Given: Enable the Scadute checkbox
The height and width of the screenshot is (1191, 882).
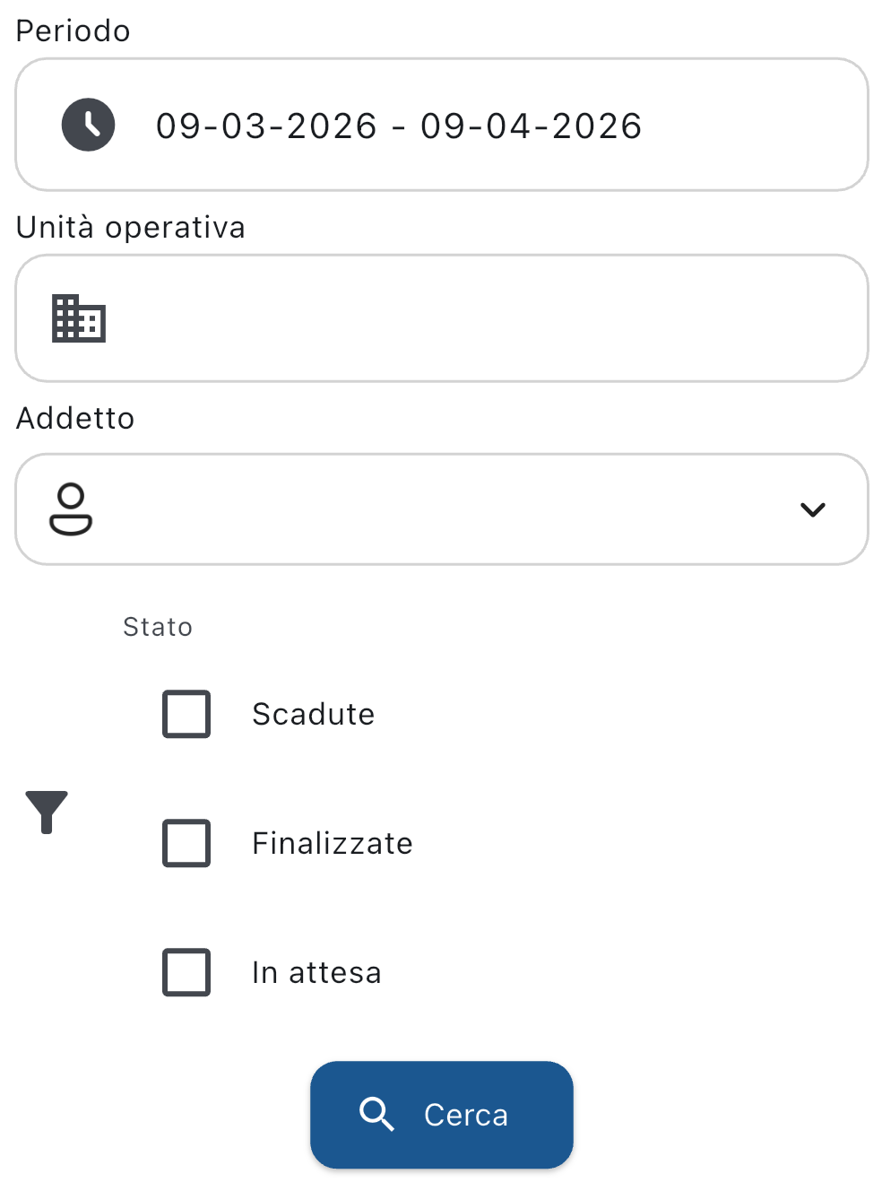Looking at the screenshot, I should 186,714.
